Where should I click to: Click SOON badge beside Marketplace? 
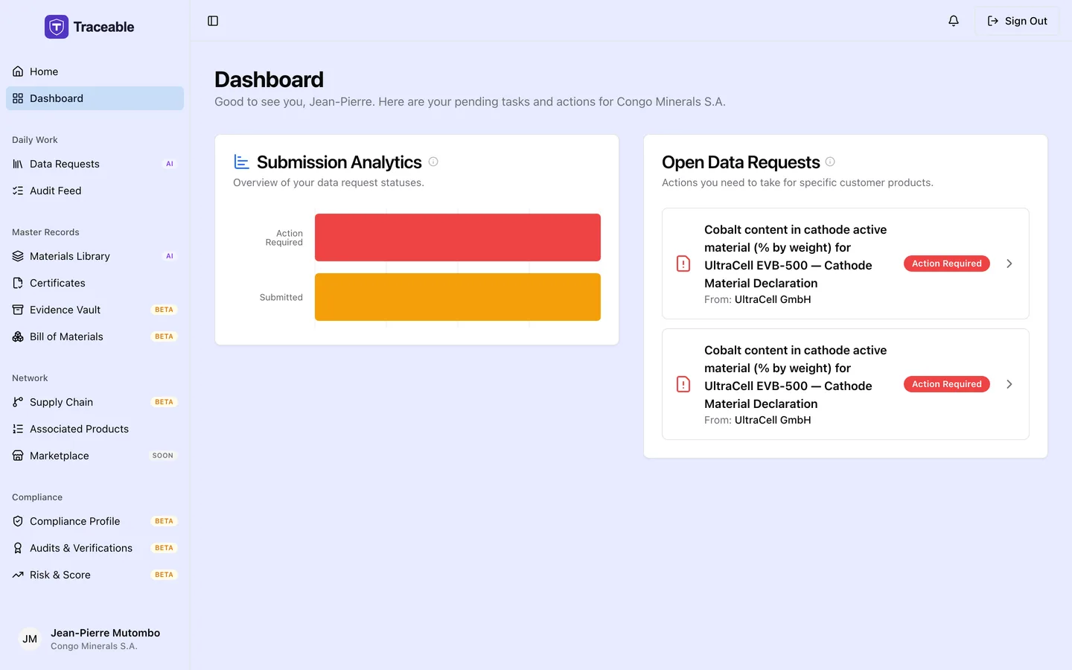(163, 456)
